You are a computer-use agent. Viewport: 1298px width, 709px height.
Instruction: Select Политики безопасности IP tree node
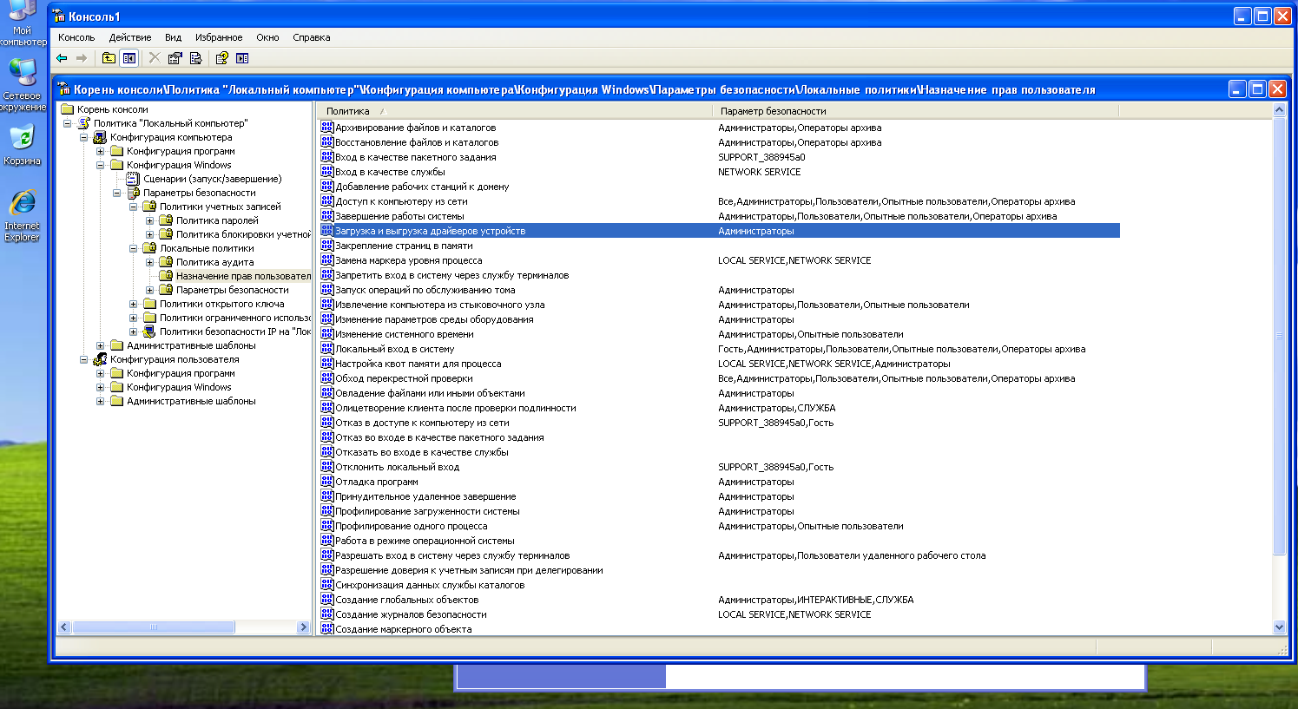click(x=234, y=332)
